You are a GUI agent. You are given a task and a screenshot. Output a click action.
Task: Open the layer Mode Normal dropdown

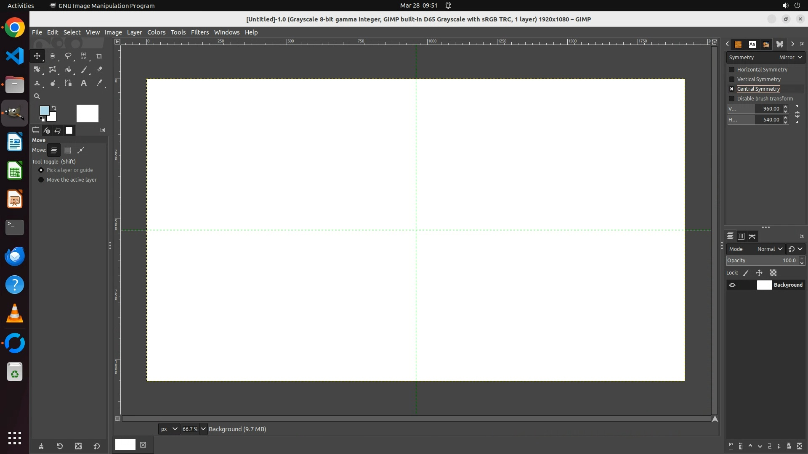pyautogui.click(x=769, y=249)
